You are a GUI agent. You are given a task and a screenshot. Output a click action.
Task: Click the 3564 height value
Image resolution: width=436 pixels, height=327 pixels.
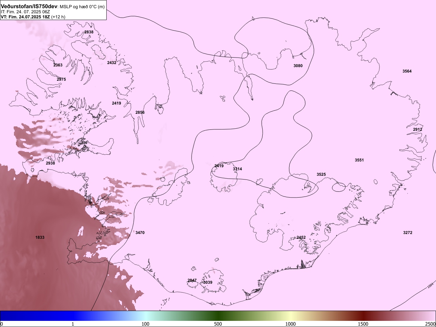[x=407, y=71]
